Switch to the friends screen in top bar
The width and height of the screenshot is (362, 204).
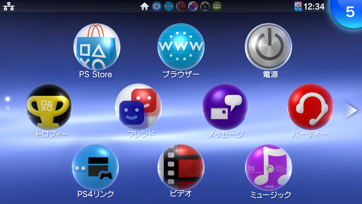(x=193, y=6)
